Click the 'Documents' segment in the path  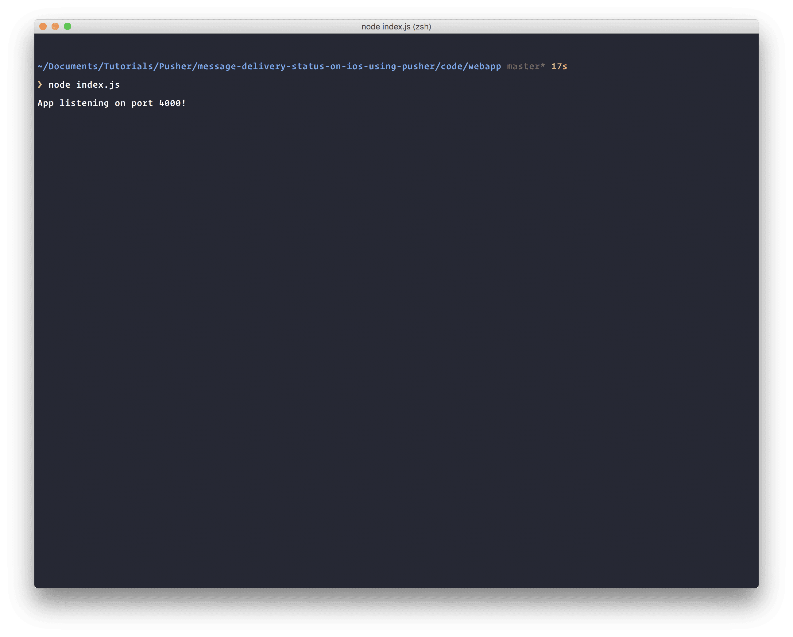pos(73,67)
